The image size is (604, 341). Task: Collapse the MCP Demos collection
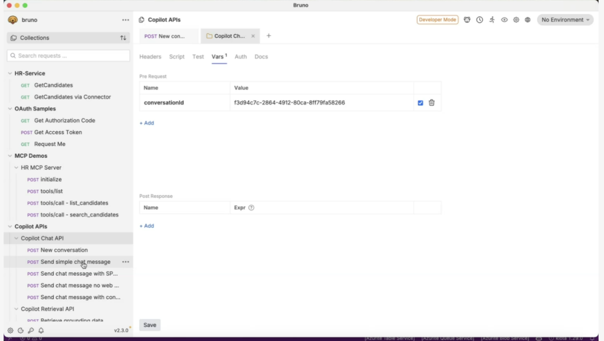[9, 156]
